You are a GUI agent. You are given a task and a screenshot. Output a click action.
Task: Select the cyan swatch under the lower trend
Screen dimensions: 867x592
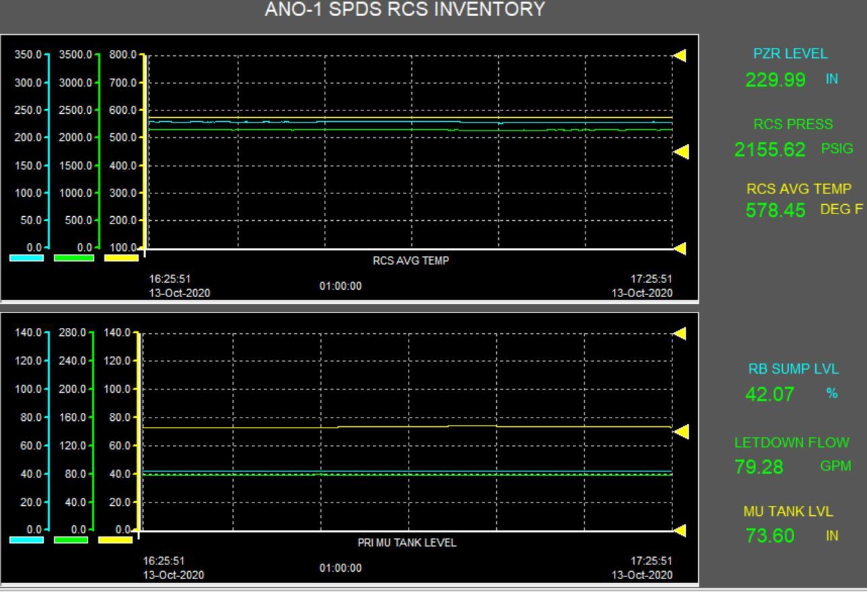(x=26, y=540)
